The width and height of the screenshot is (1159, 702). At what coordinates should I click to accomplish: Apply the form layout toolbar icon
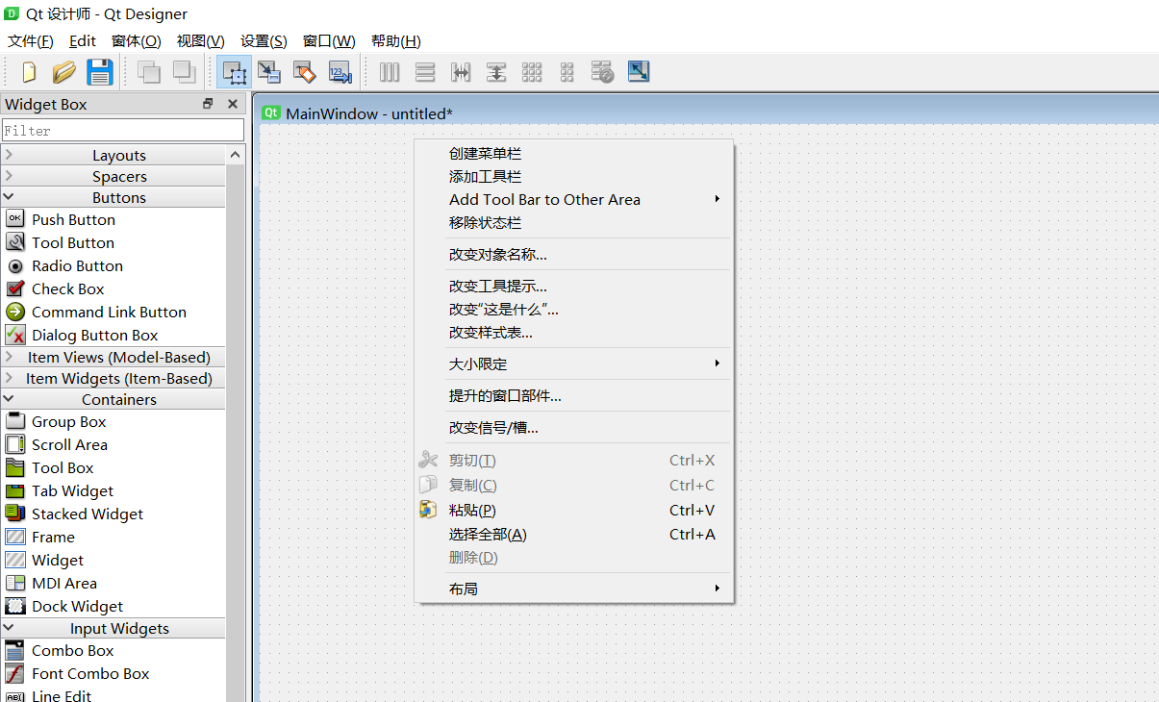pos(567,72)
